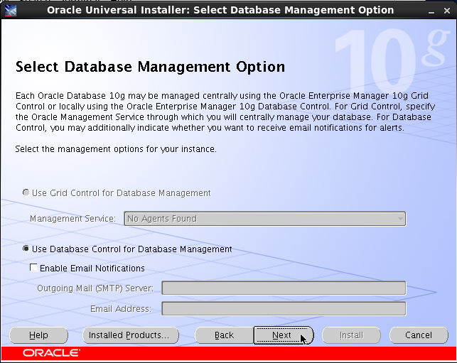Viewport: 457px width, 363px height.
Task: Click the Select Database Management Option heading
Action: 151,67
